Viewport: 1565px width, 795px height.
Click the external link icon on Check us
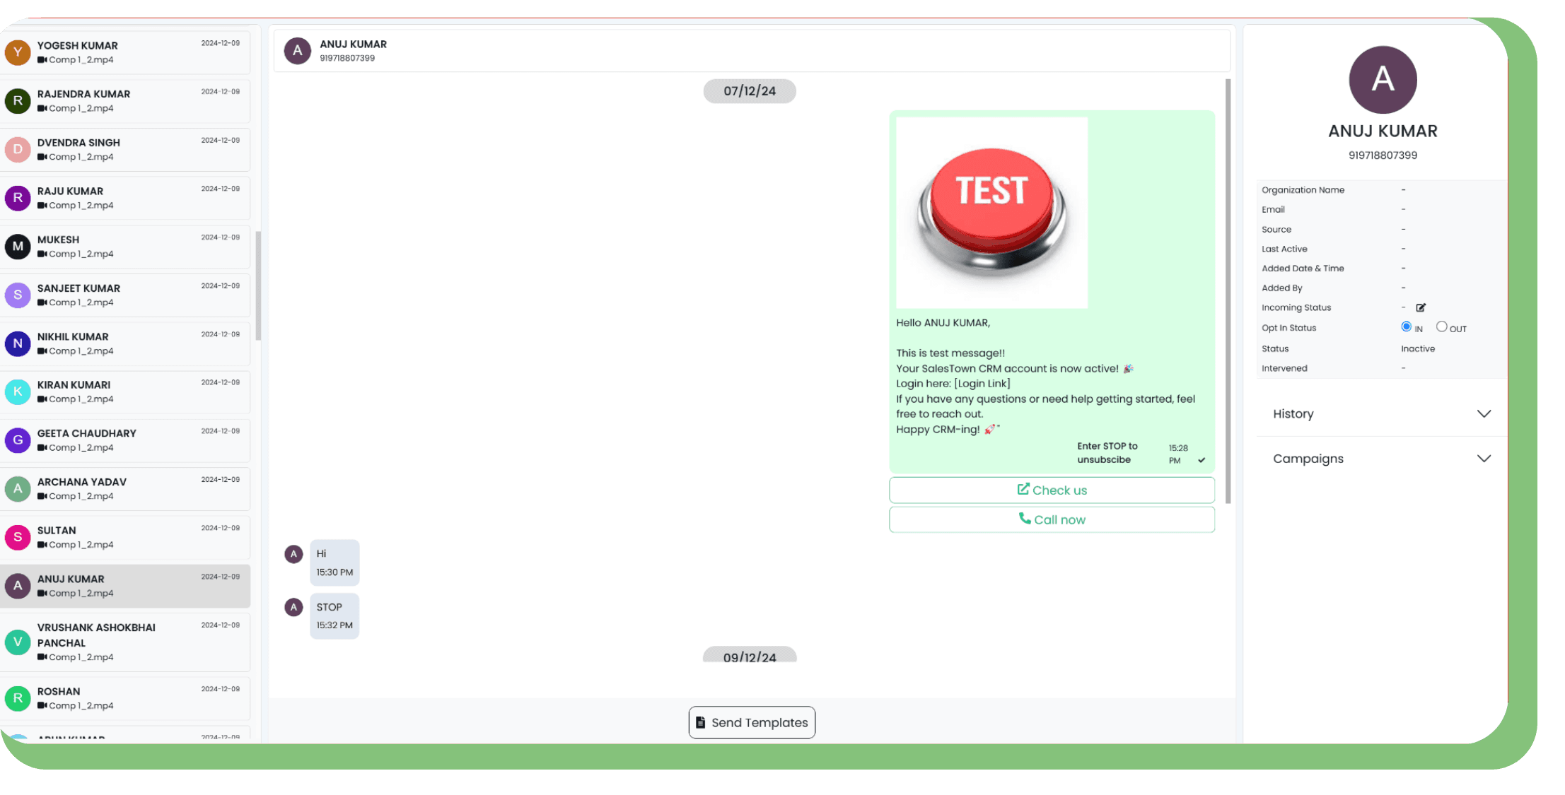(x=1023, y=489)
